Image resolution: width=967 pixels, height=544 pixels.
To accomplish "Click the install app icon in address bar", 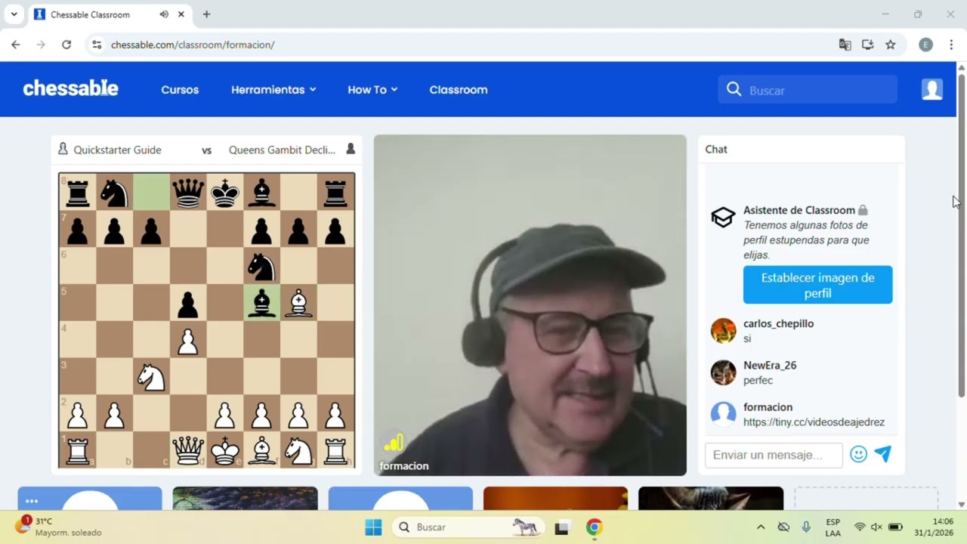I will (867, 45).
